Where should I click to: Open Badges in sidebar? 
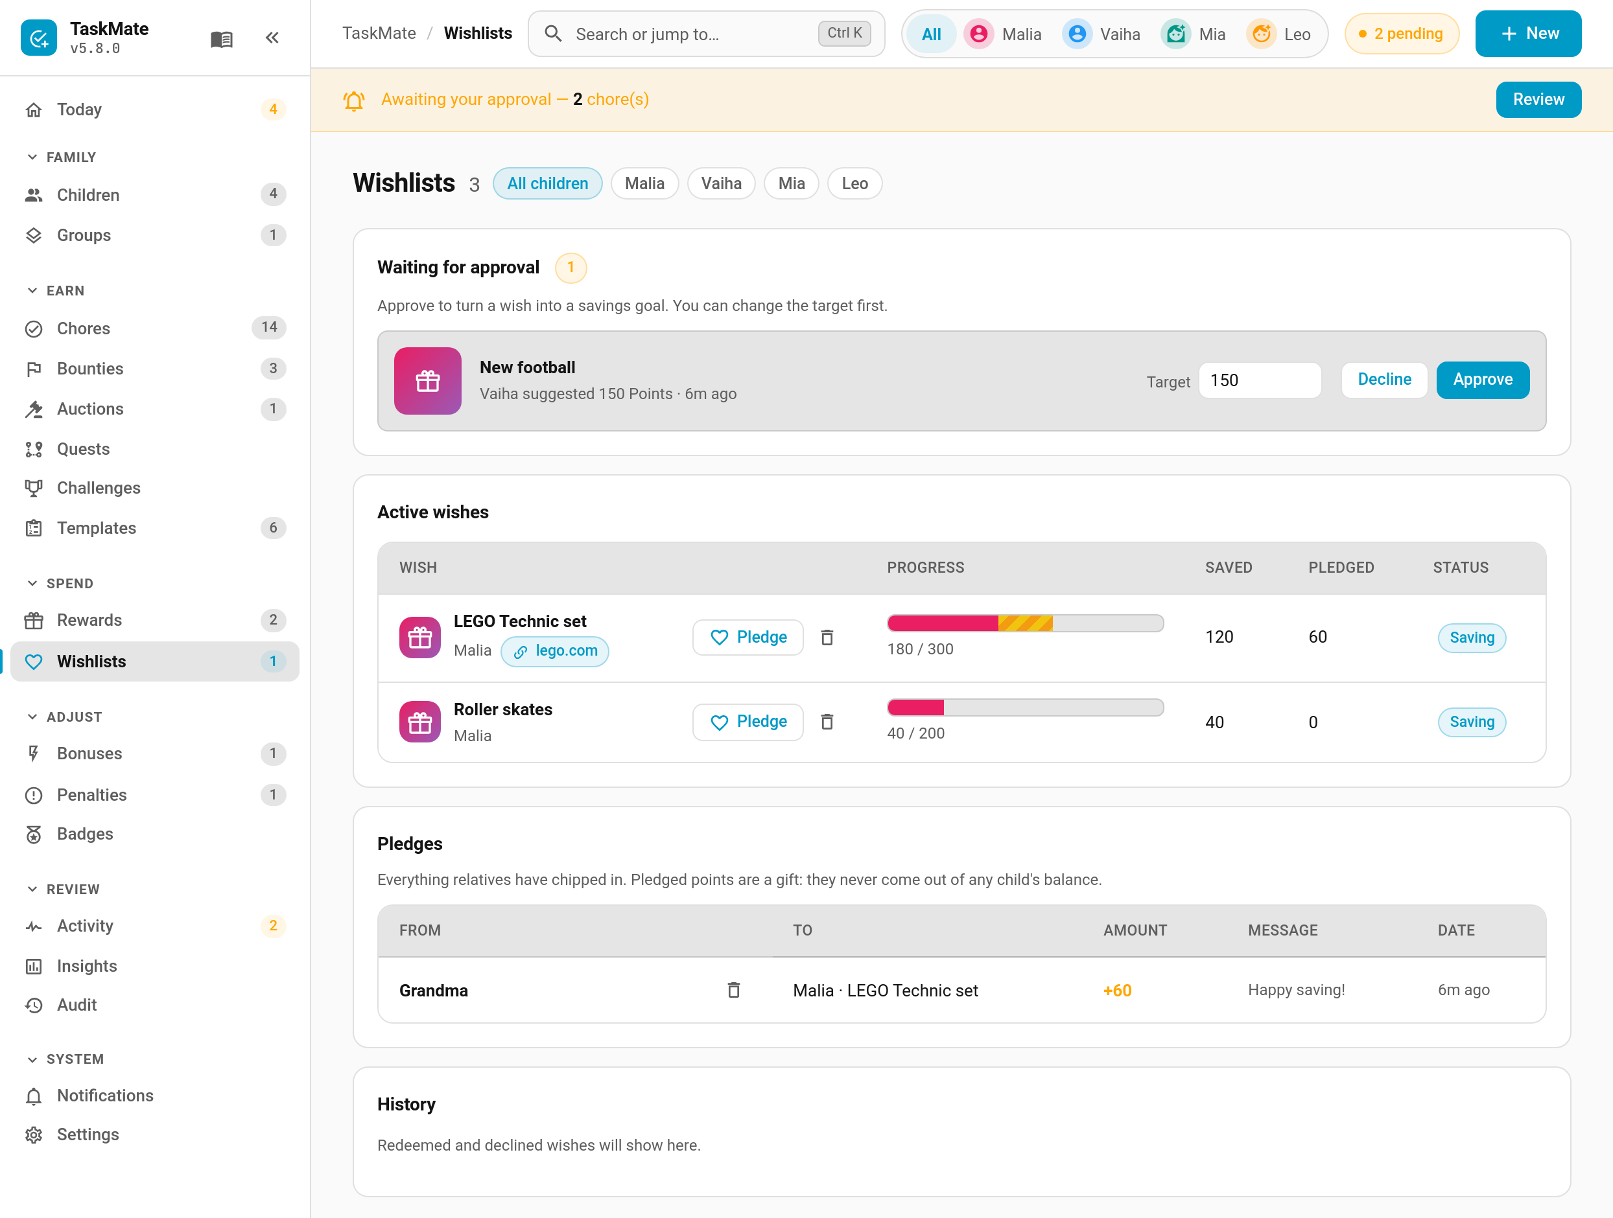point(154,834)
